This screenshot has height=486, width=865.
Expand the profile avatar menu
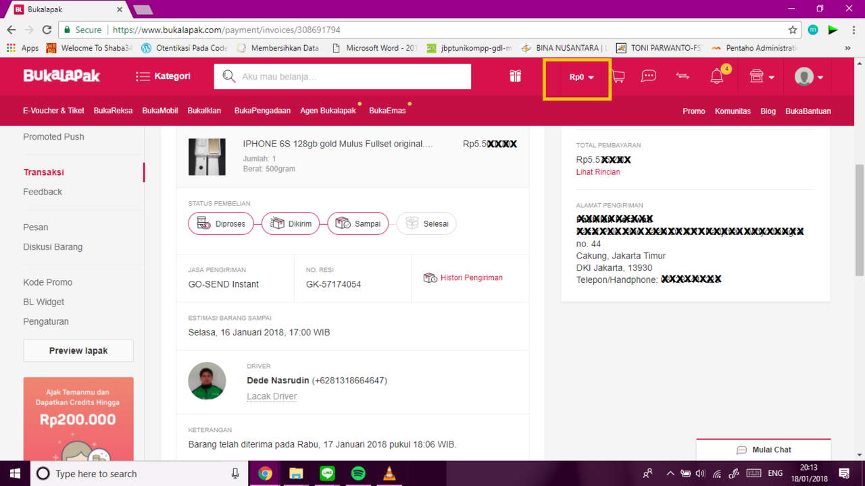[809, 76]
